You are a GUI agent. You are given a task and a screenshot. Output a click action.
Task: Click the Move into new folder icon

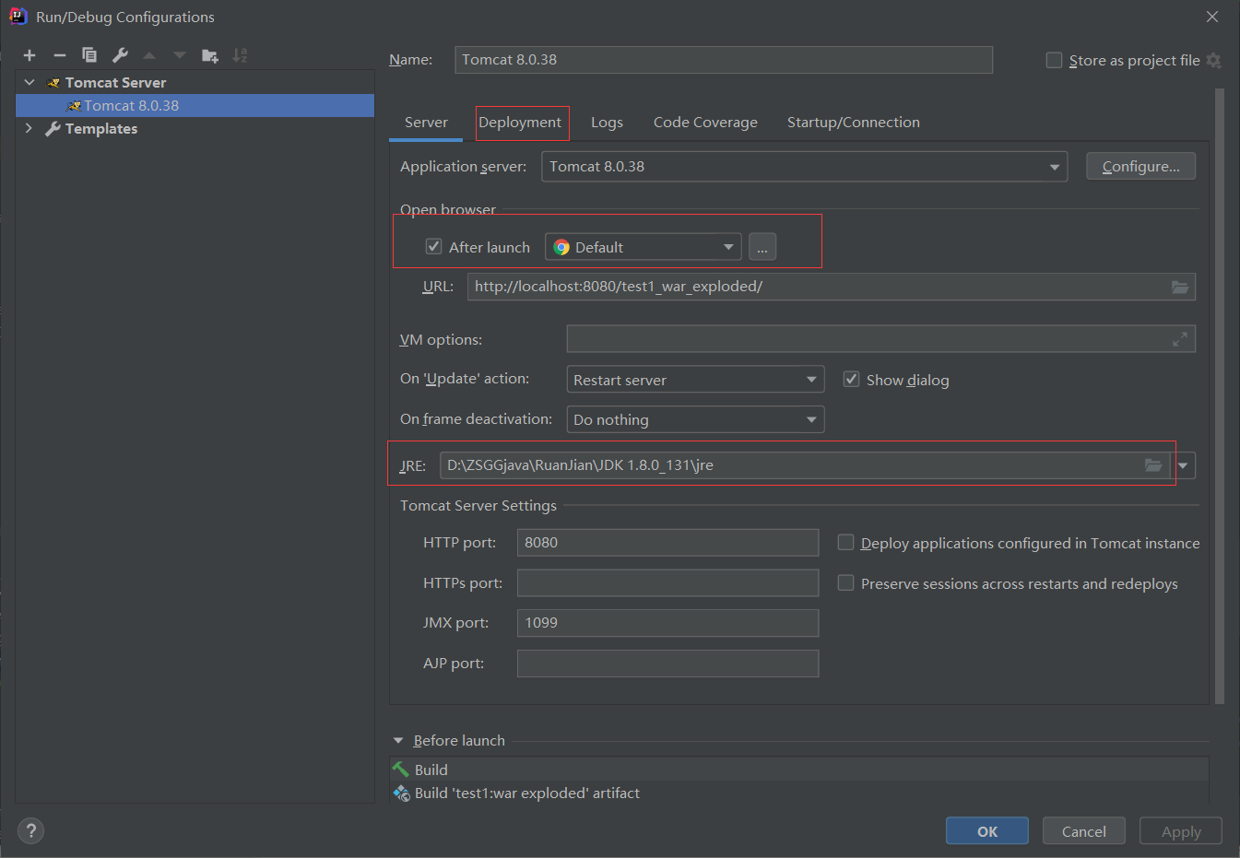210,55
